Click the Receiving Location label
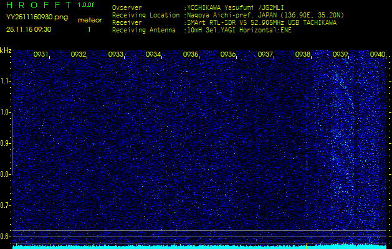Viewport: 392px width, 249px height. click(x=146, y=15)
